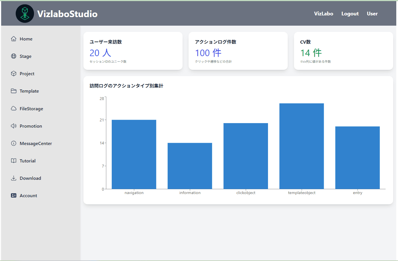The image size is (398, 261).
Task: Open the Home navigation link
Action: coord(26,38)
